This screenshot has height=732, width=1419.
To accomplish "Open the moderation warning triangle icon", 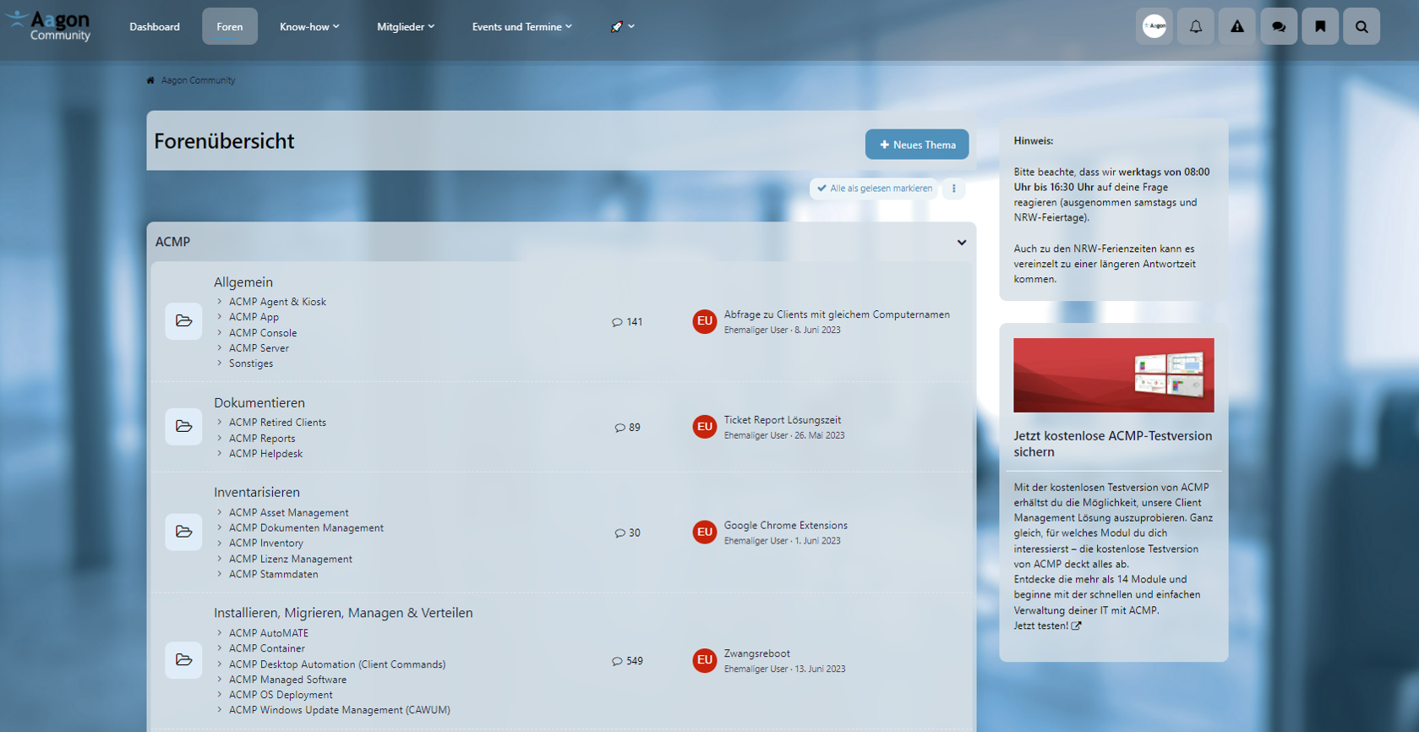I will tap(1237, 26).
